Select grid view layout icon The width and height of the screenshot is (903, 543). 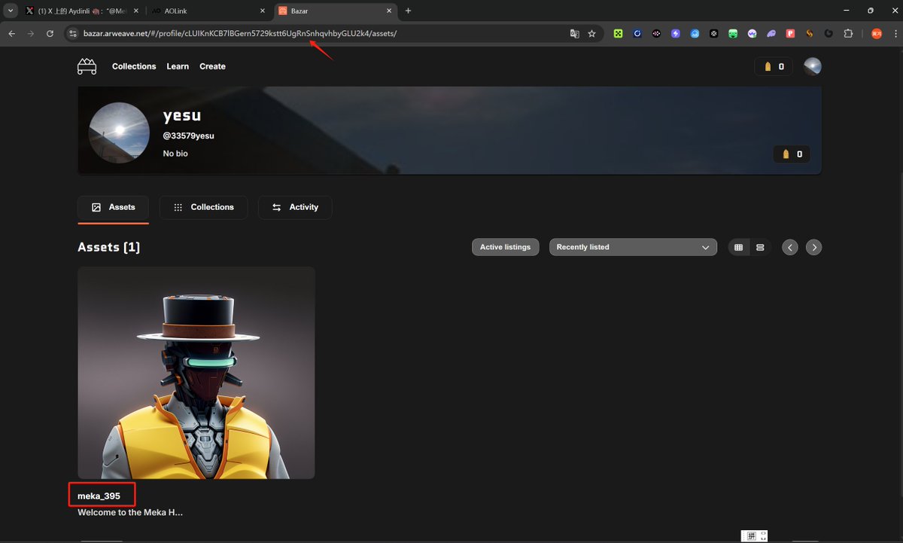click(x=738, y=247)
